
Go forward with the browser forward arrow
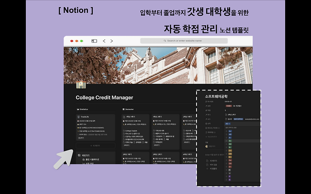[x=112, y=41]
